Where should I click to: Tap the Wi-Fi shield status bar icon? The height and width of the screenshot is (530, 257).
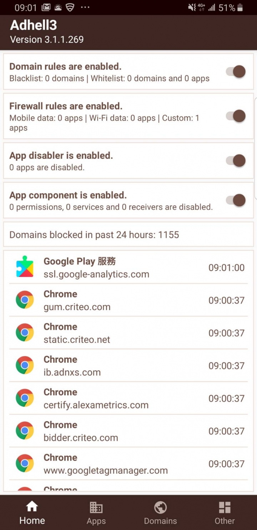(x=70, y=8)
